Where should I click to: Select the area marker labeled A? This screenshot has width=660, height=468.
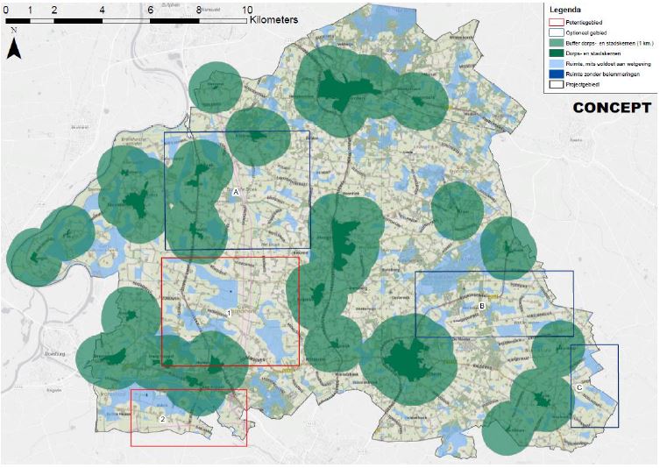click(236, 191)
